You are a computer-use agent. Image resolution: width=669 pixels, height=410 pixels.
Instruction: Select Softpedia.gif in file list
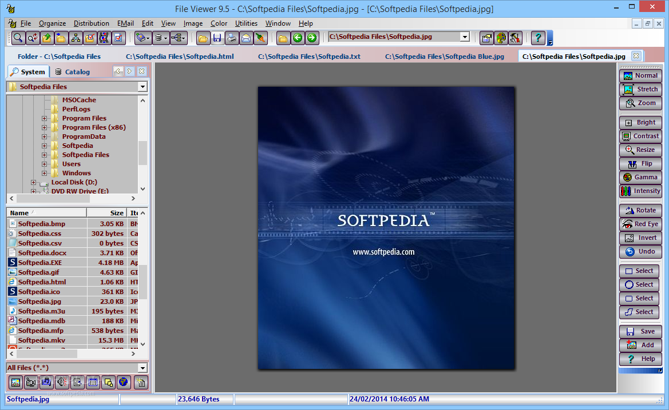tap(38, 272)
